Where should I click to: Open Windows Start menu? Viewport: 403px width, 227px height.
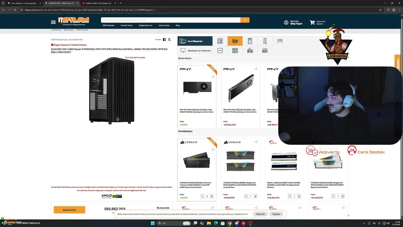coord(153,223)
